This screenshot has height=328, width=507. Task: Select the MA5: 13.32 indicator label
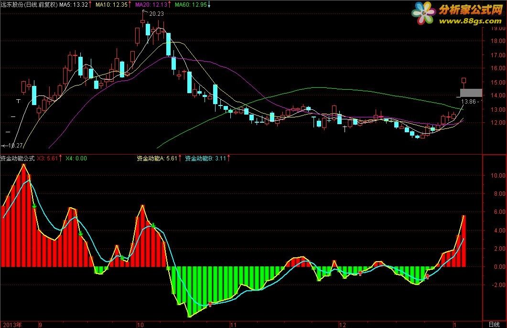click(x=74, y=4)
